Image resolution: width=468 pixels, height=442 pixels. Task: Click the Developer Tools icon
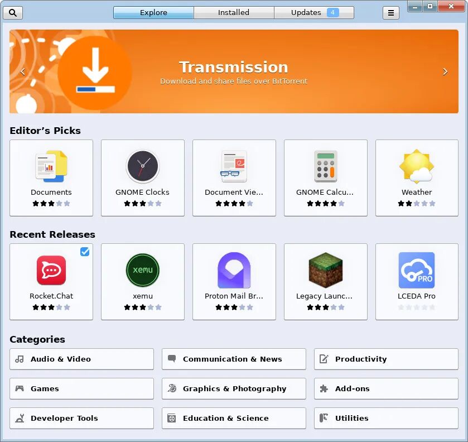pos(20,418)
